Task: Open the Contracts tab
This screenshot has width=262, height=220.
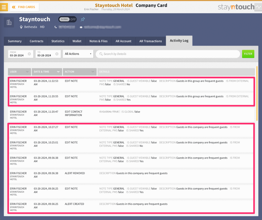Action: coord(36,41)
